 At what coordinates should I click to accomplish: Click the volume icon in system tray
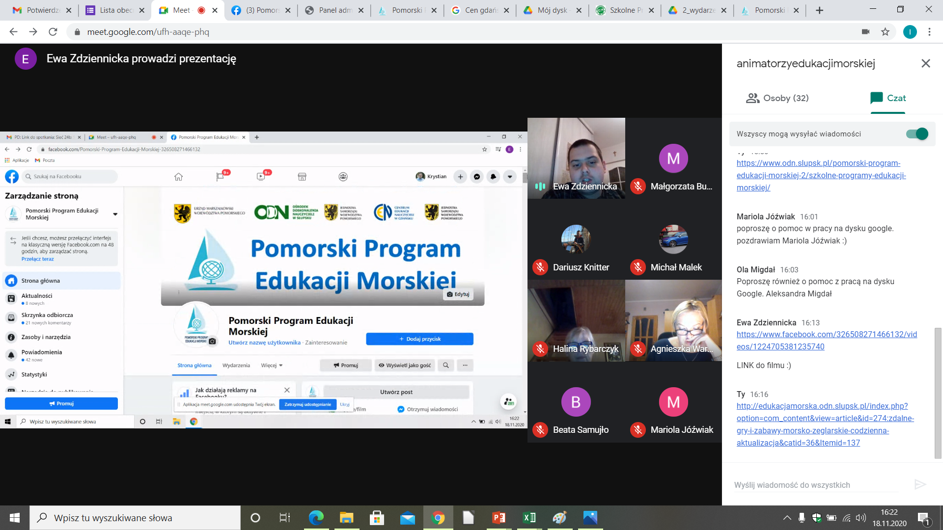860,518
